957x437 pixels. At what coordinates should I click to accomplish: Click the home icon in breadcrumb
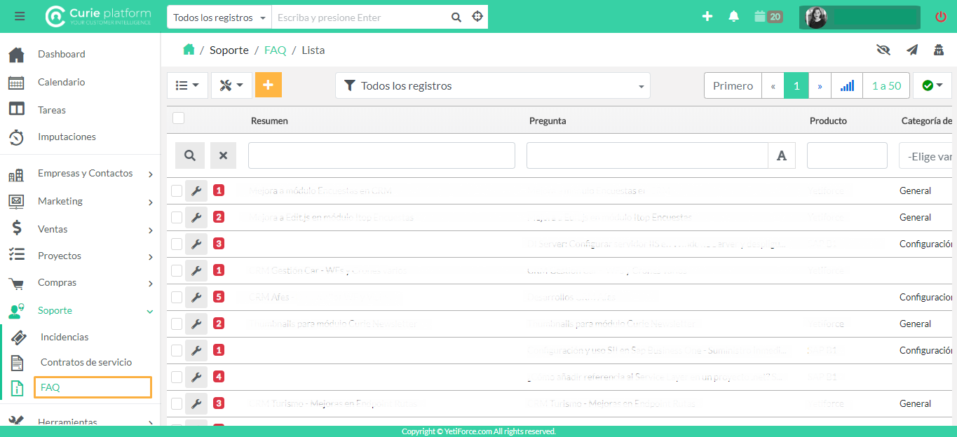point(188,50)
